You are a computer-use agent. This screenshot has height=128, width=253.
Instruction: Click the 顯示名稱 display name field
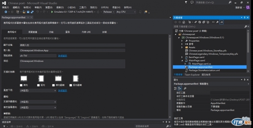click(72, 45)
